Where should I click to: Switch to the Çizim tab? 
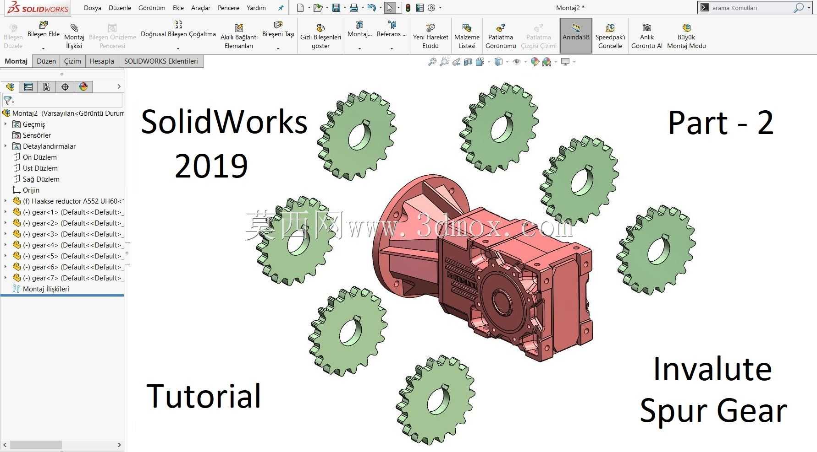coord(72,61)
